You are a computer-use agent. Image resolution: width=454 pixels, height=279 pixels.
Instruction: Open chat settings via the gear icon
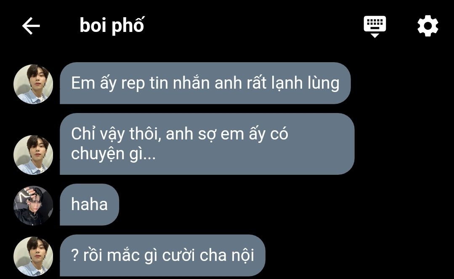click(x=427, y=26)
